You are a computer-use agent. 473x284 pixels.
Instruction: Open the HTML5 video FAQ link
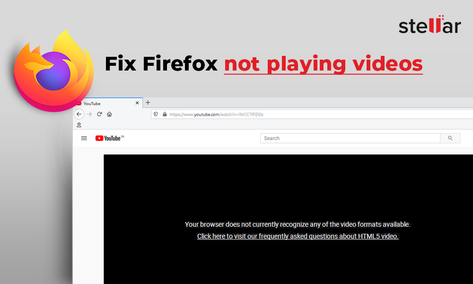[298, 236]
